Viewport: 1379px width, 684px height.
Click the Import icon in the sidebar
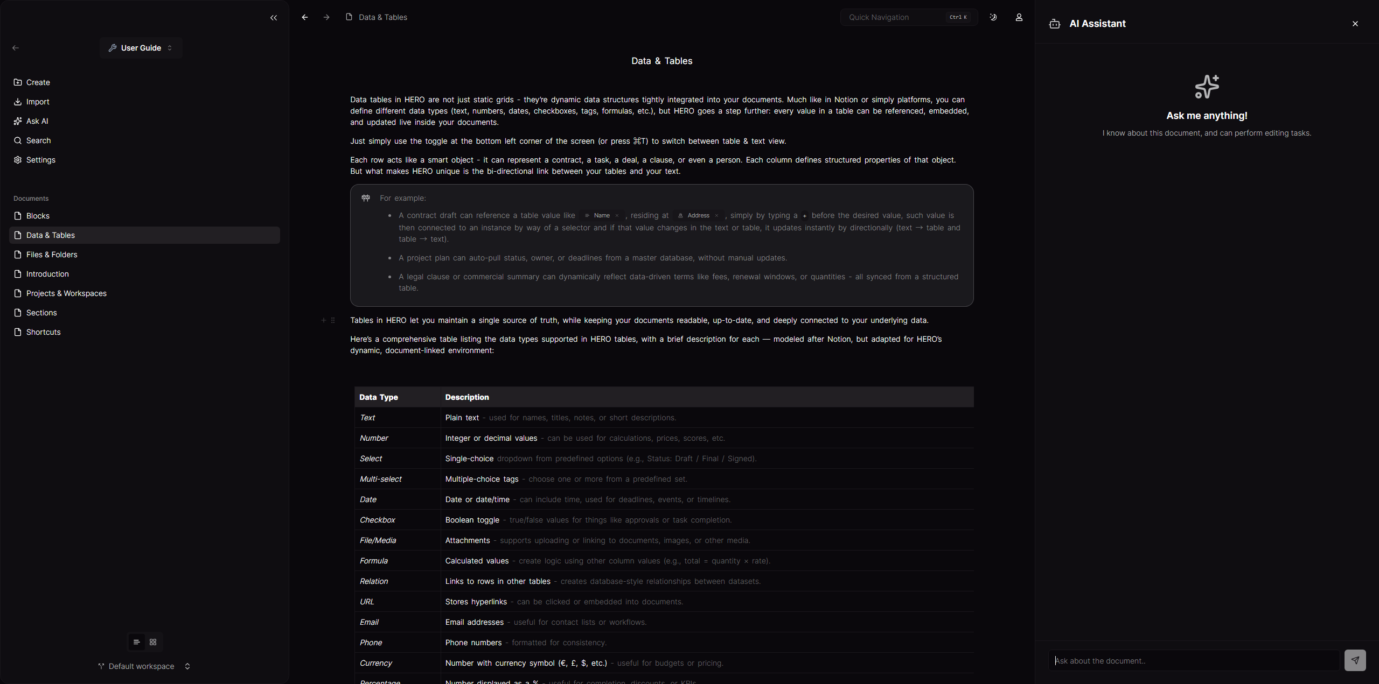point(18,102)
